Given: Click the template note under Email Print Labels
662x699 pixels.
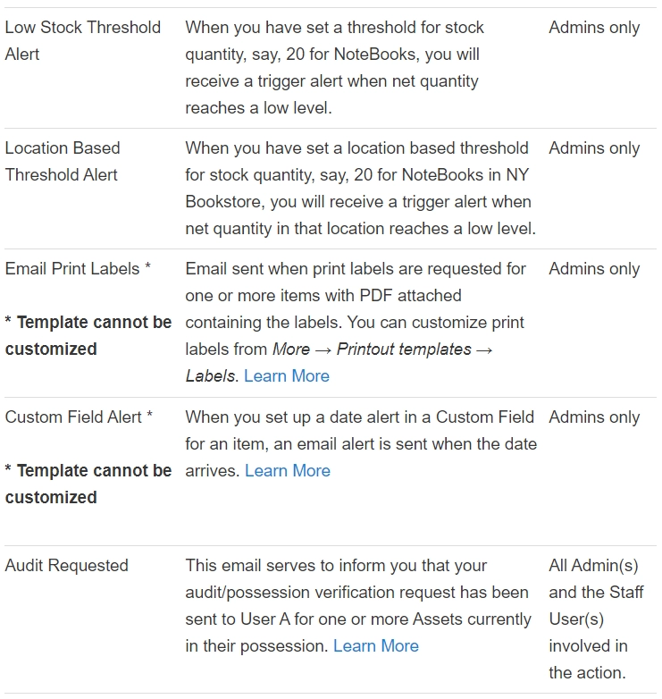Looking at the screenshot, I should pos(88,335).
